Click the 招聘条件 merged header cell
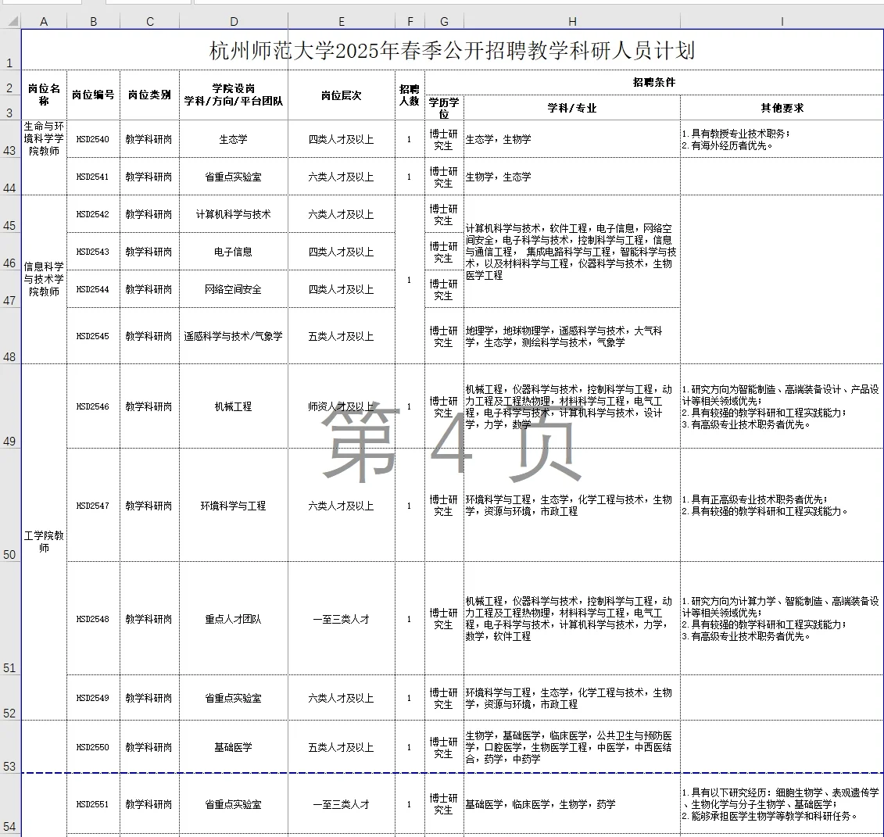The image size is (884, 837). 654,82
